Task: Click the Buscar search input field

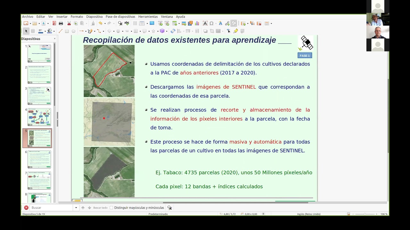Action: coord(52,208)
